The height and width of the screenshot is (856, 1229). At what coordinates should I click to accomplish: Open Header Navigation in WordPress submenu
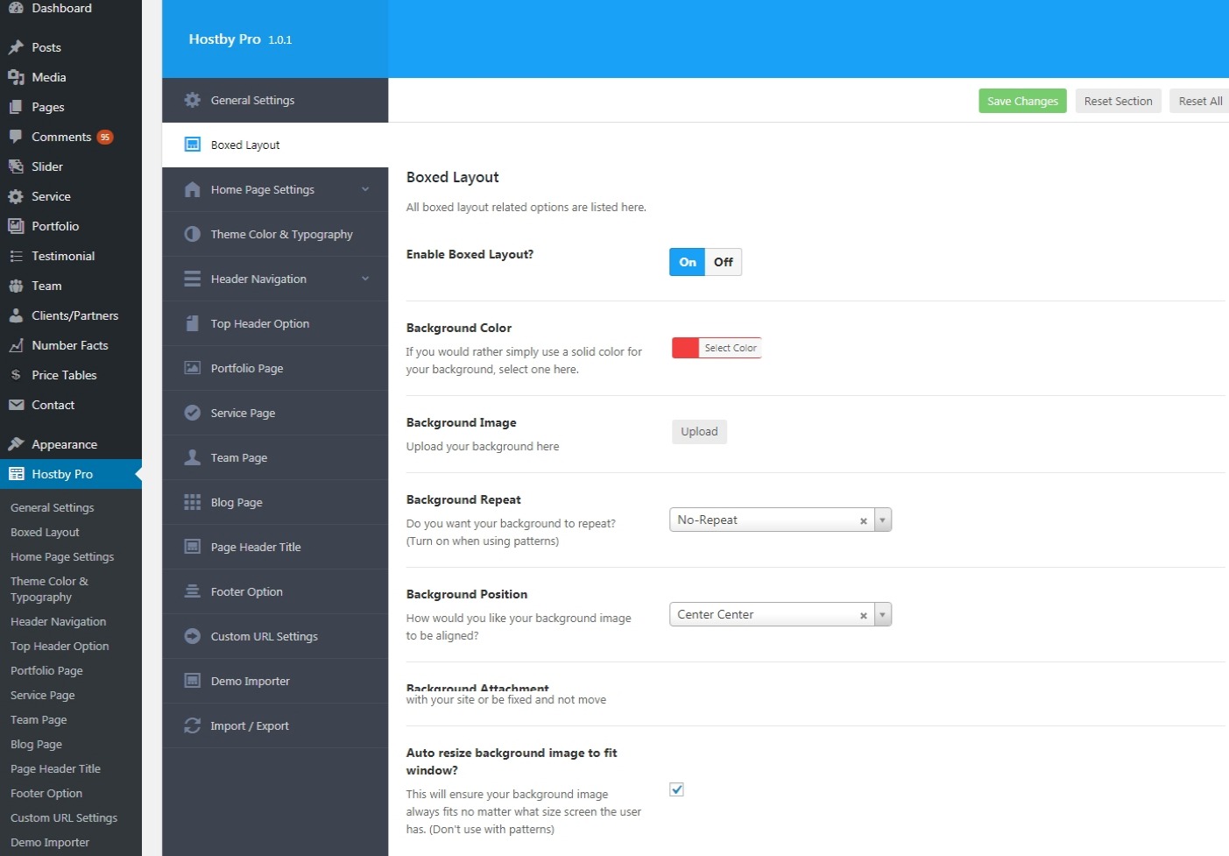(59, 621)
